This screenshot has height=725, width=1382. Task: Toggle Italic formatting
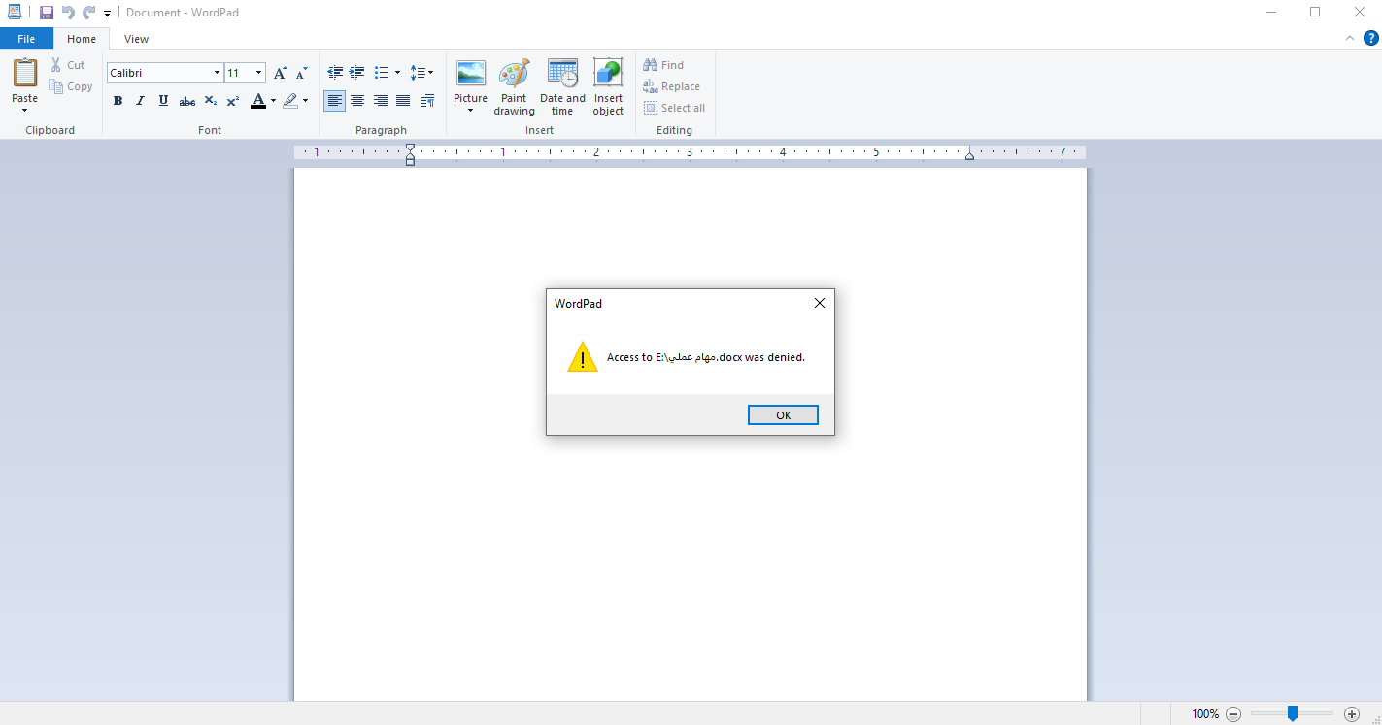coord(140,101)
